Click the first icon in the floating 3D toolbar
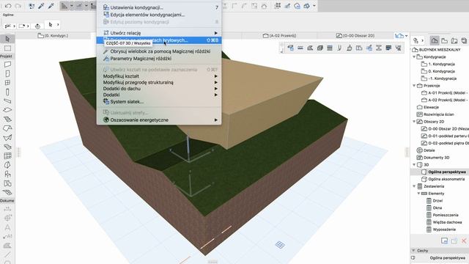 click(290, 48)
